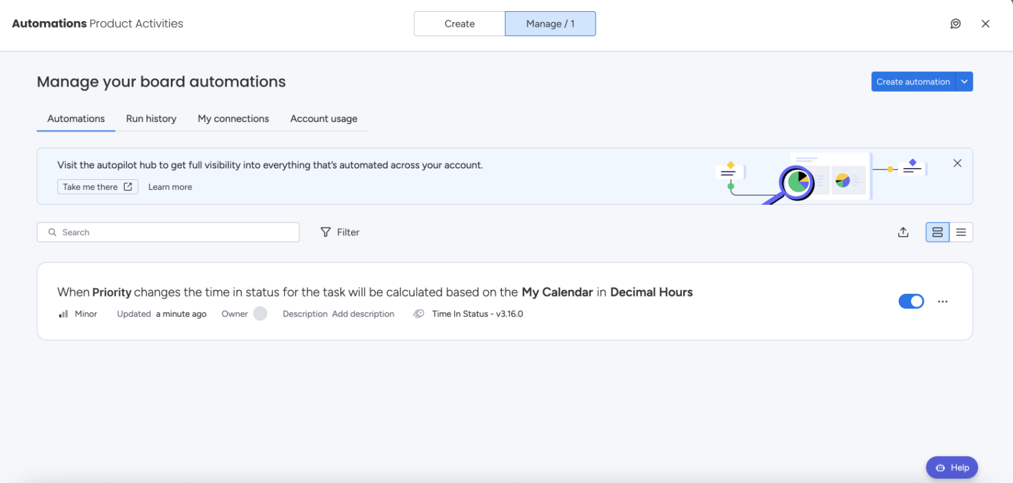Open the automation's three-dot options menu
This screenshot has width=1013, height=483.
[942, 302]
